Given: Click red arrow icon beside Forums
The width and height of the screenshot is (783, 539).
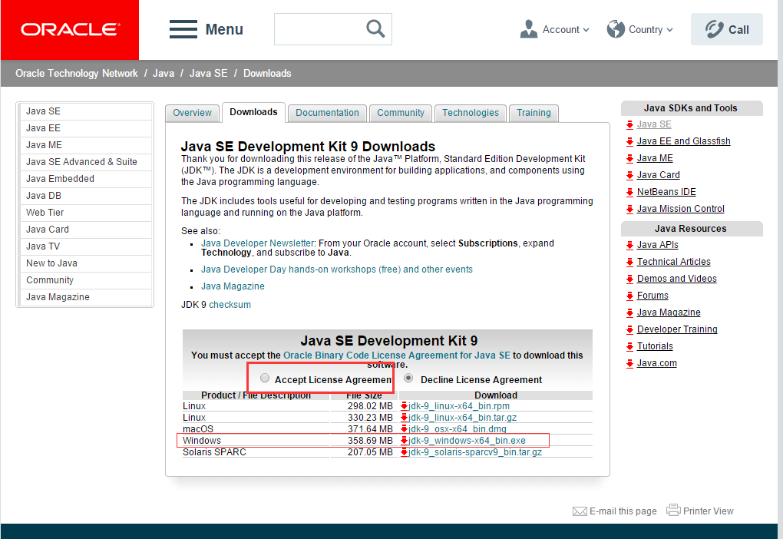Looking at the screenshot, I should click(629, 296).
